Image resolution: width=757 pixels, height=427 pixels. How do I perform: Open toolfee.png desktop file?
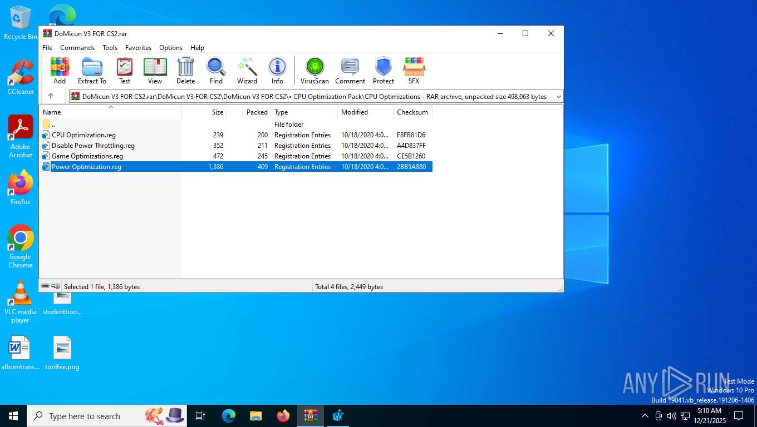(x=62, y=353)
